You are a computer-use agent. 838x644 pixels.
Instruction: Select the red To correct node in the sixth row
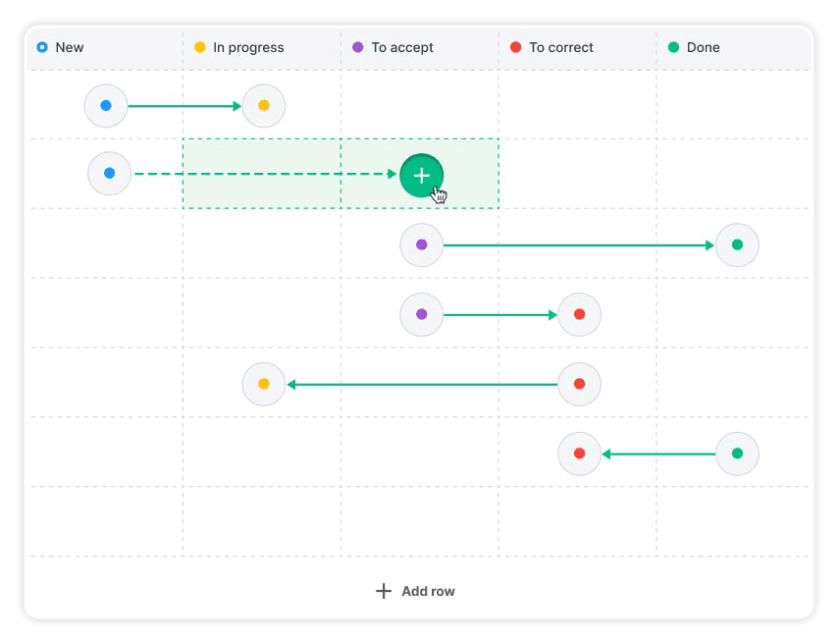pos(579,454)
